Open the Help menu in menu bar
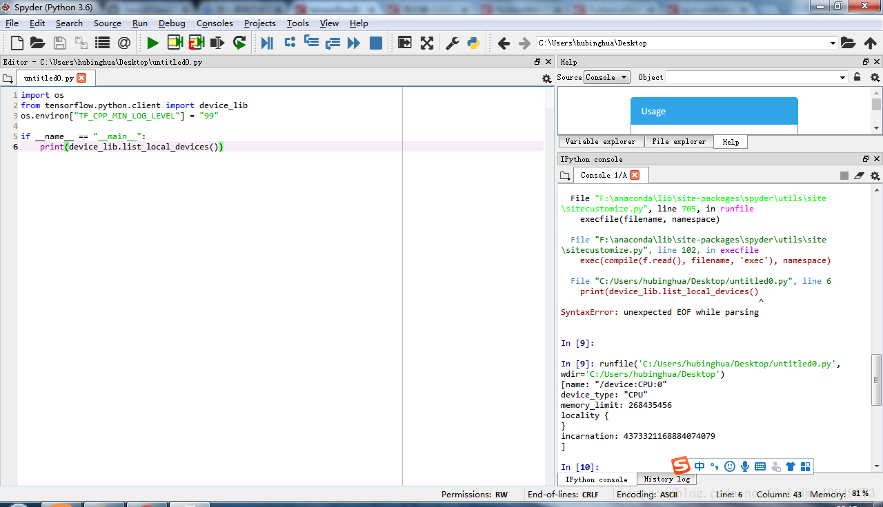883x507 pixels. (359, 23)
